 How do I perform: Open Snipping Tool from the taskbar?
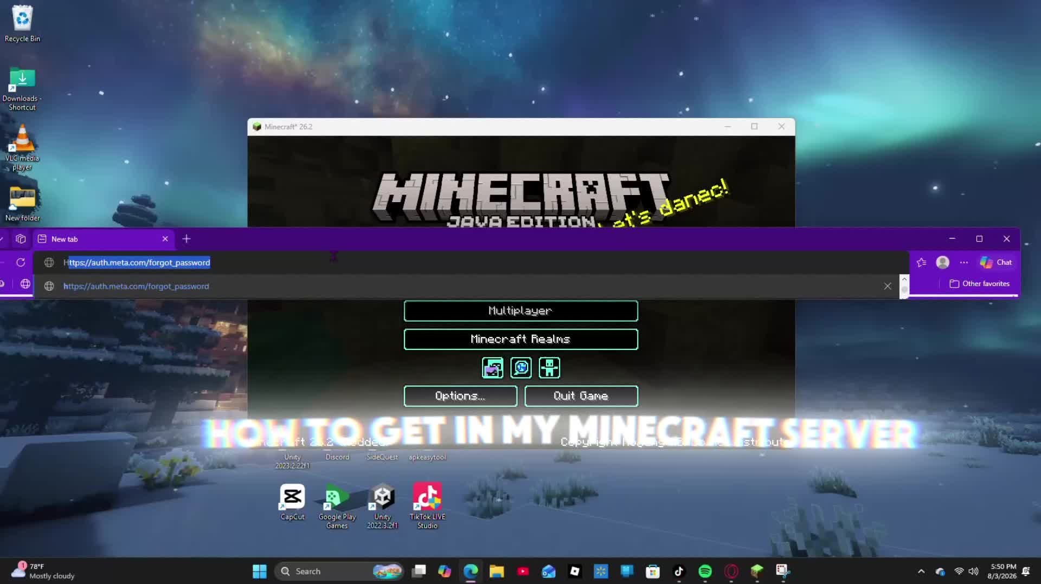pos(783,571)
